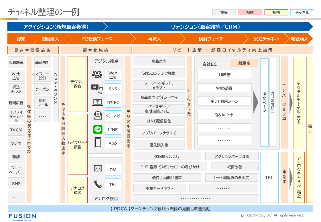Toggle the pink 指標 legend item

point(250,12)
